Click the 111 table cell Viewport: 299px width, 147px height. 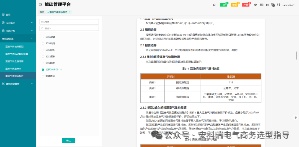pyautogui.click(x=231, y=82)
